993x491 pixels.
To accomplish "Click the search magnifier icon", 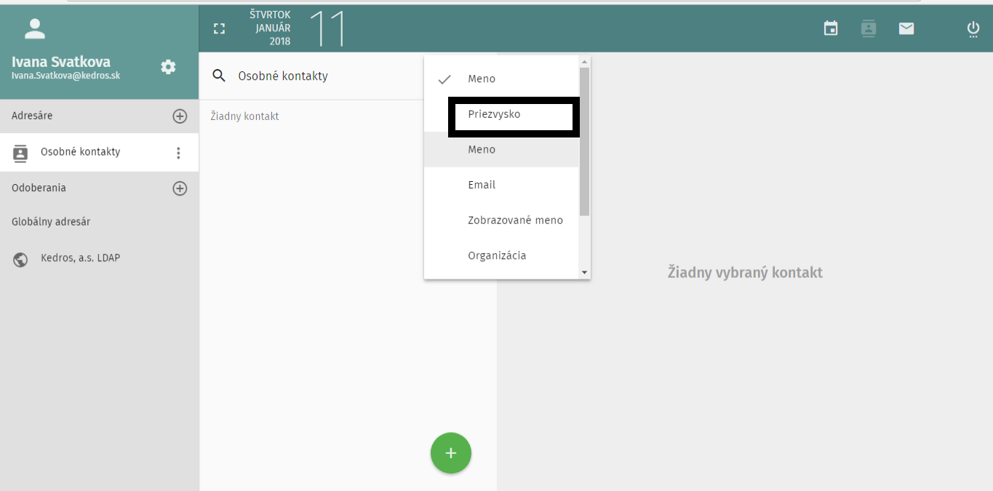I will pyautogui.click(x=218, y=76).
